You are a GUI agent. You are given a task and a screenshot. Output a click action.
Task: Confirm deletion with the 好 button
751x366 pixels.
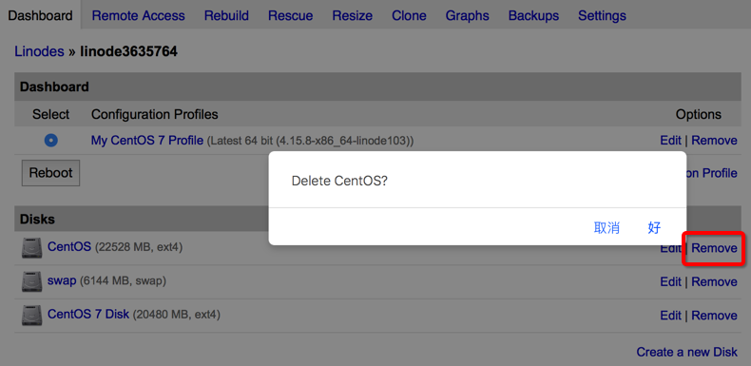(654, 227)
